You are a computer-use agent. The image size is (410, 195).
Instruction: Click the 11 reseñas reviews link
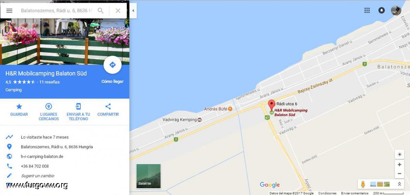(x=50, y=82)
